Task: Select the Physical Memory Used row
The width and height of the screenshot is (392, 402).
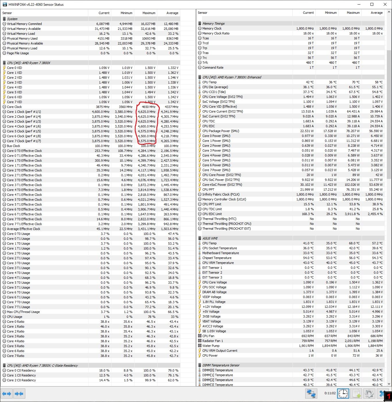Action: [x=91, y=38]
